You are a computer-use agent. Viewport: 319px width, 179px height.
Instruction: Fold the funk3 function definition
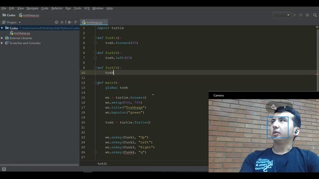pyautogui.click(x=95, y=68)
